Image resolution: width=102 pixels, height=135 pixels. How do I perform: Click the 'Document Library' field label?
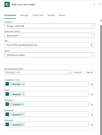[x=12, y=31]
